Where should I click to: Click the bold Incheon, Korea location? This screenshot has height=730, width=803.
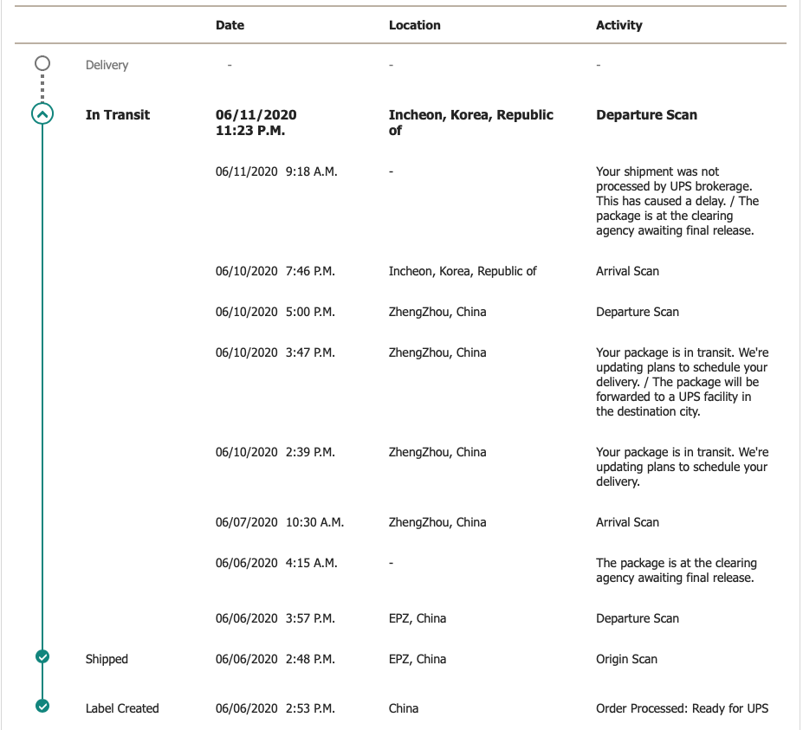tap(470, 122)
